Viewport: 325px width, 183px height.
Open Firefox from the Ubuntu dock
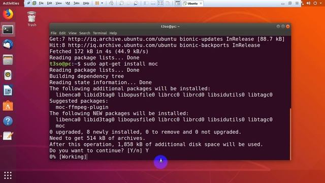[8, 14]
